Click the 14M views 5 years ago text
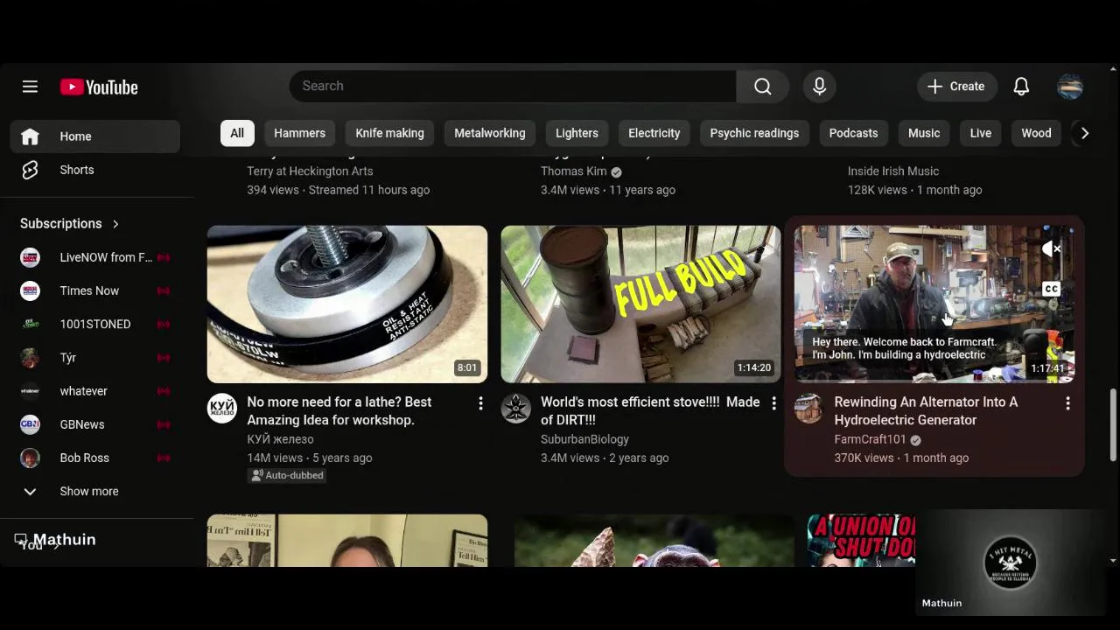Viewport: 1120px width, 630px height. 310,458
